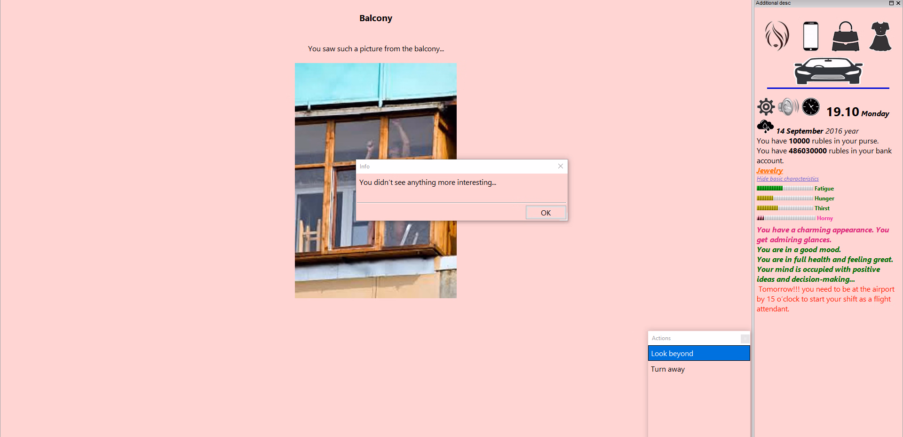Click the Horny bar
Screen dimensions: 903x437
click(786, 218)
